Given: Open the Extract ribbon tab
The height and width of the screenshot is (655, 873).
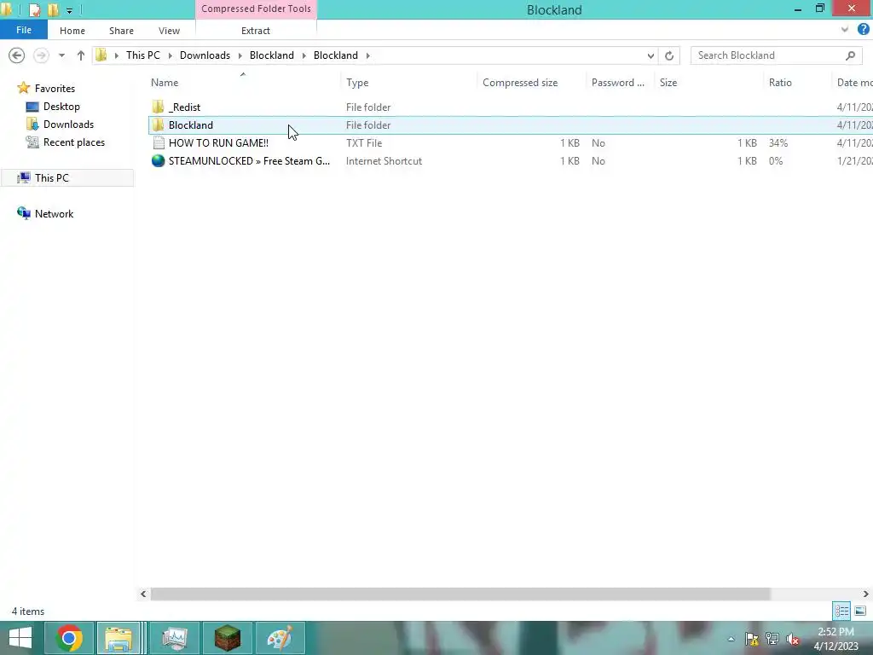Looking at the screenshot, I should [256, 31].
